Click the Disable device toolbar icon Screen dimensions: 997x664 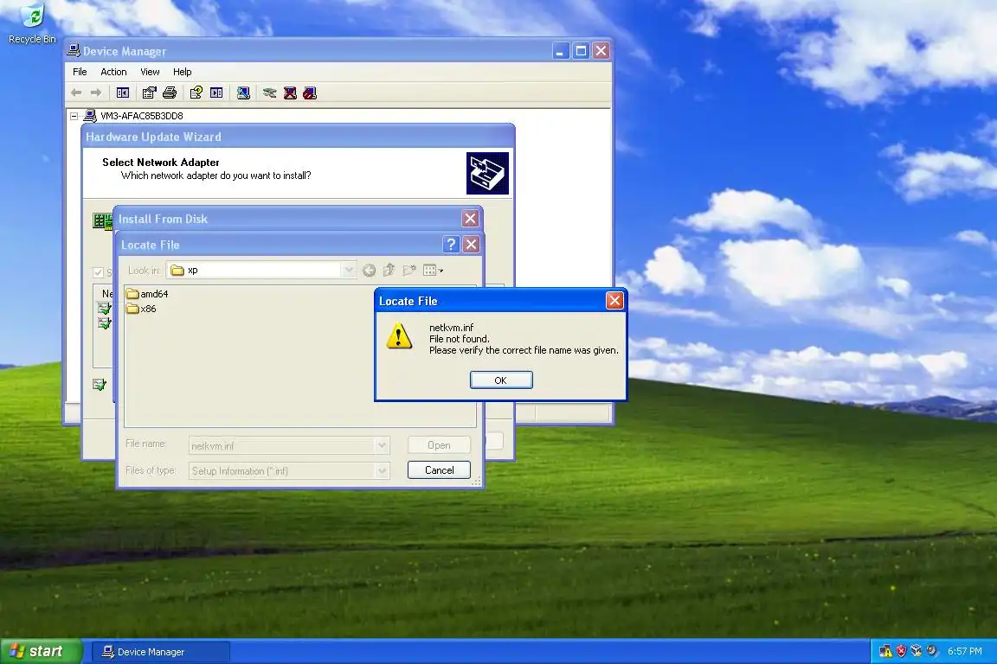310,93
